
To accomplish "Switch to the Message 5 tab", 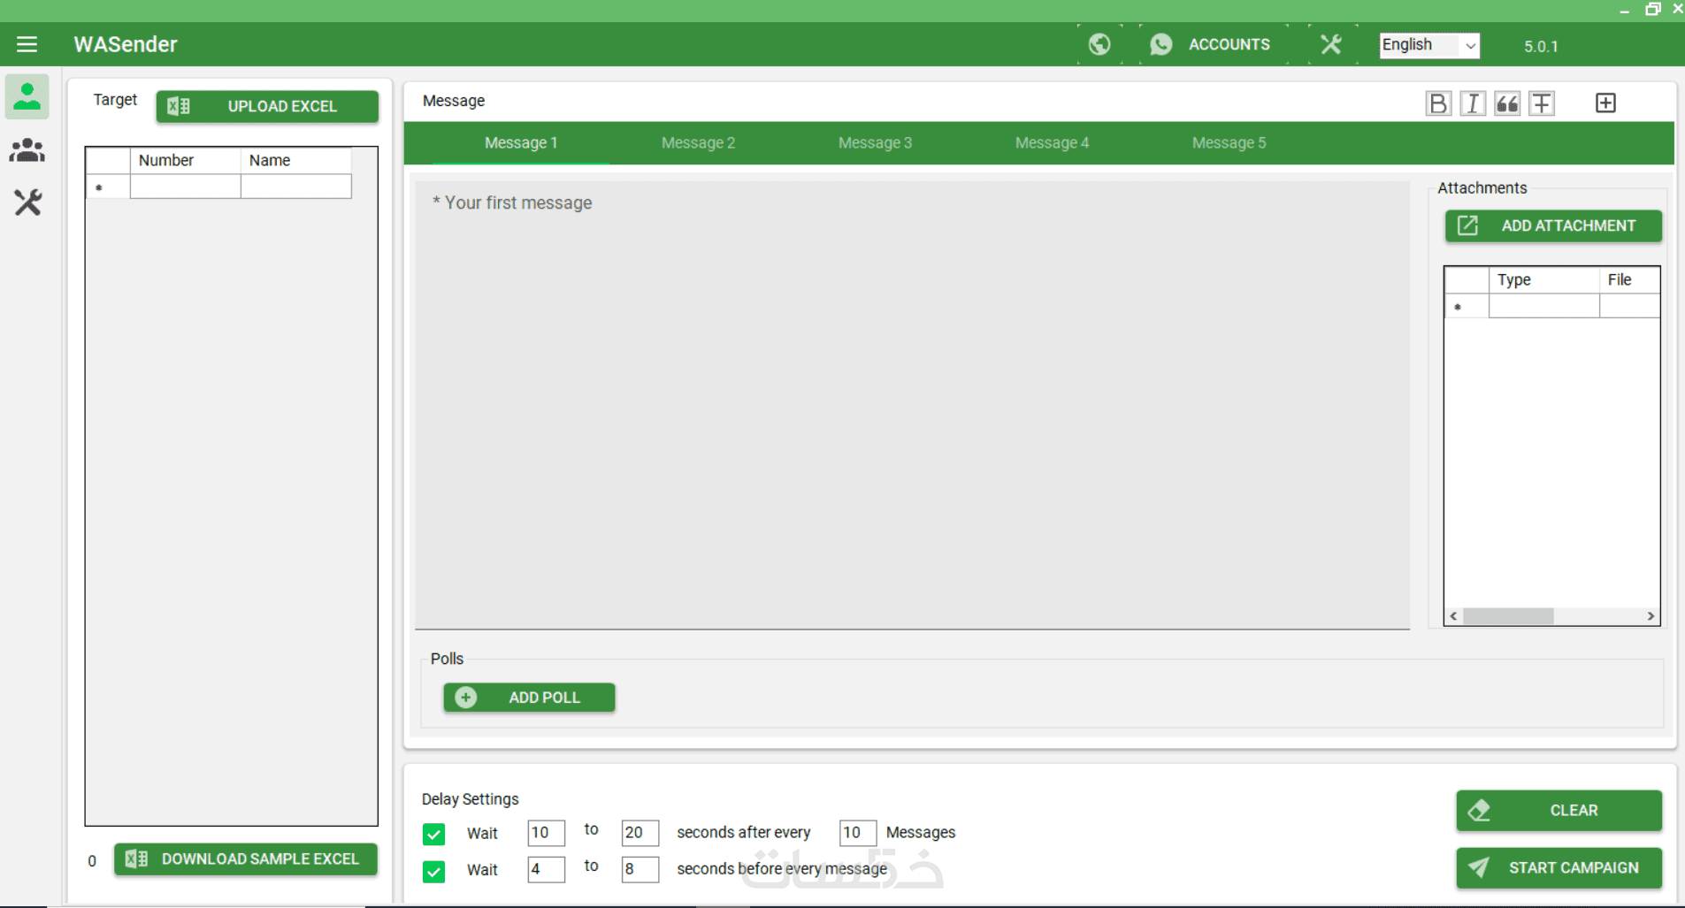I will (x=1229, y=143).
